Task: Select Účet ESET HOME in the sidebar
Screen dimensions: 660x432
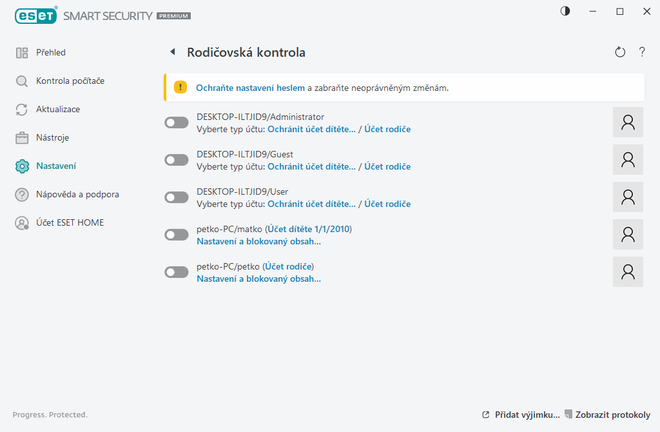Action: (x=21, y=222)
